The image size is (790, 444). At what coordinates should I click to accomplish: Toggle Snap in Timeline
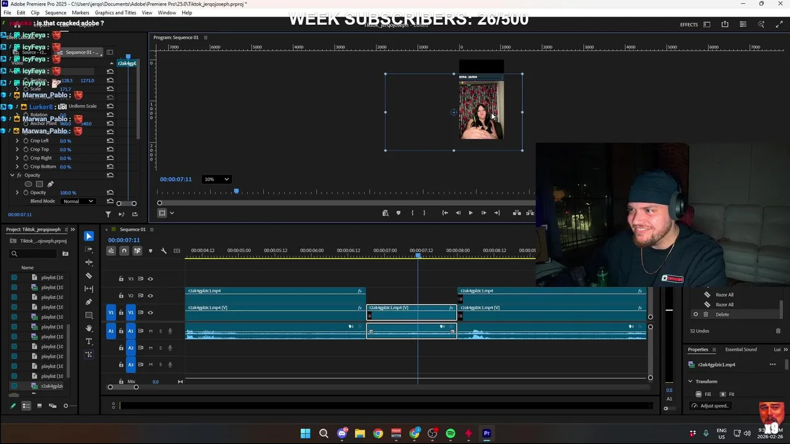[124, 251]
